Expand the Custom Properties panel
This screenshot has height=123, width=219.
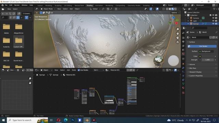(196, 76)
